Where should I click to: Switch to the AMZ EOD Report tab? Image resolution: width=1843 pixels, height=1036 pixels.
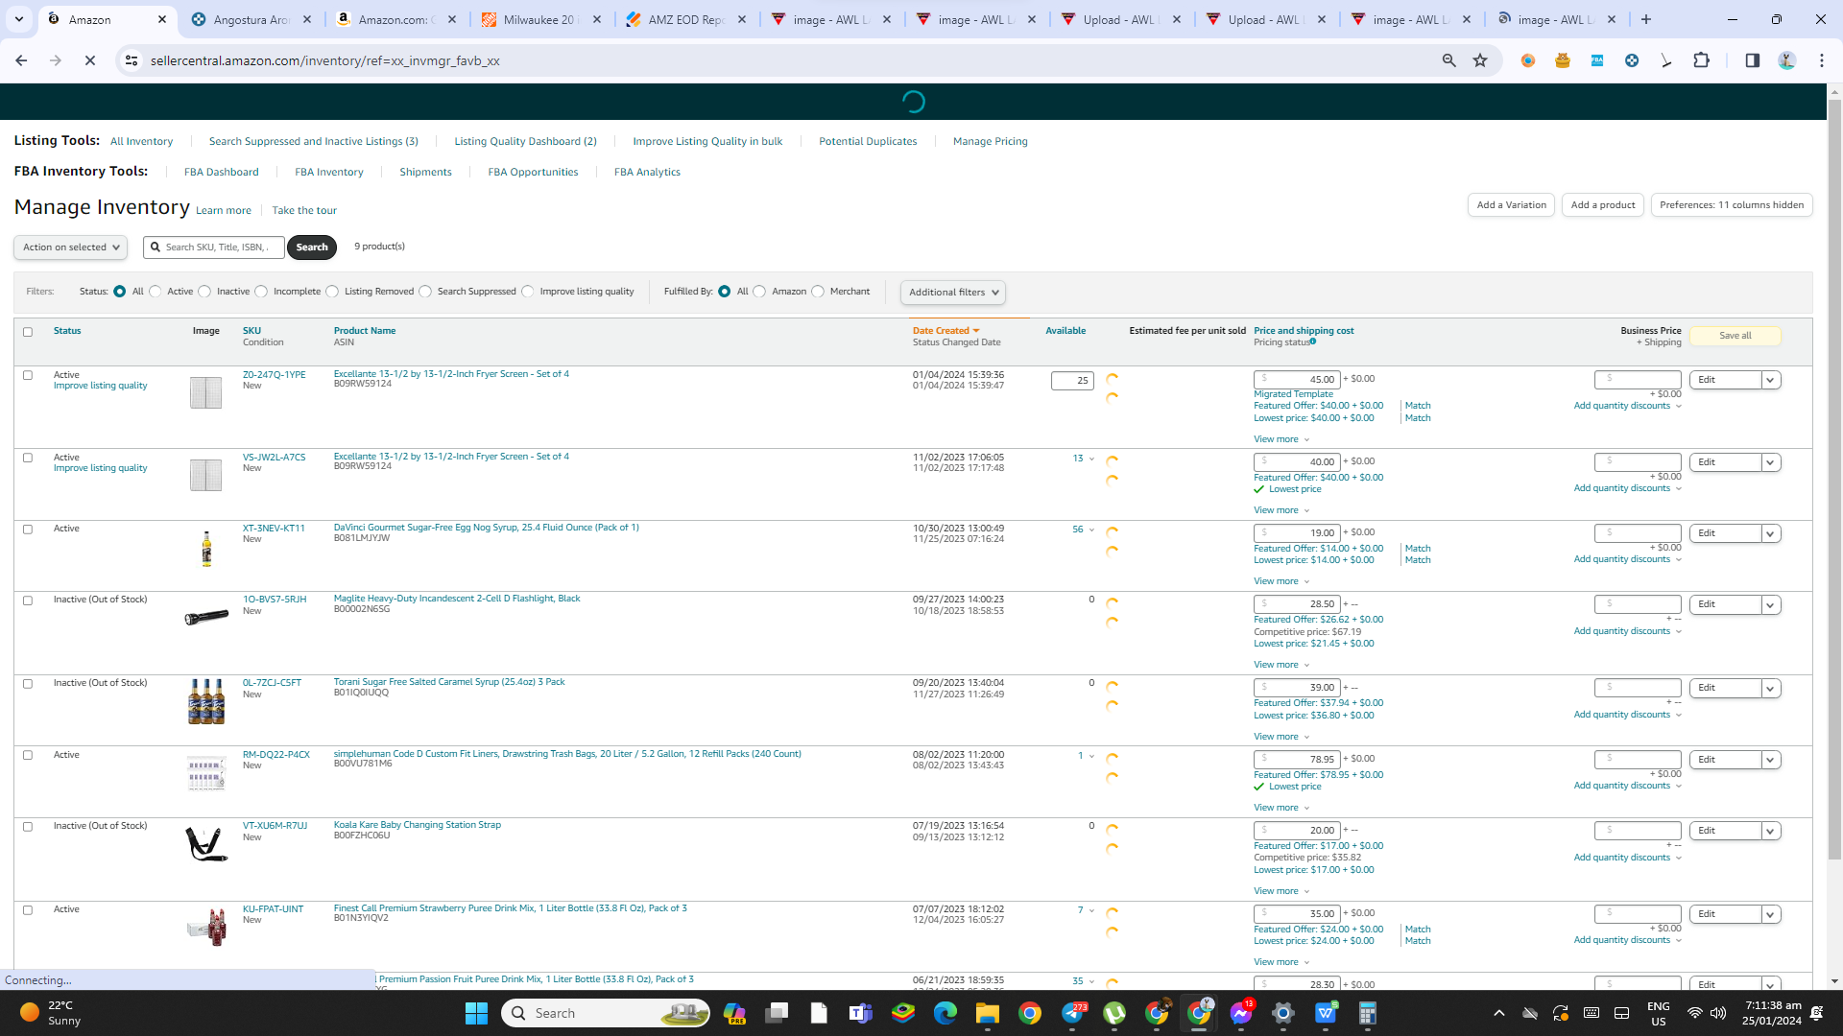(x=687, y=19)
